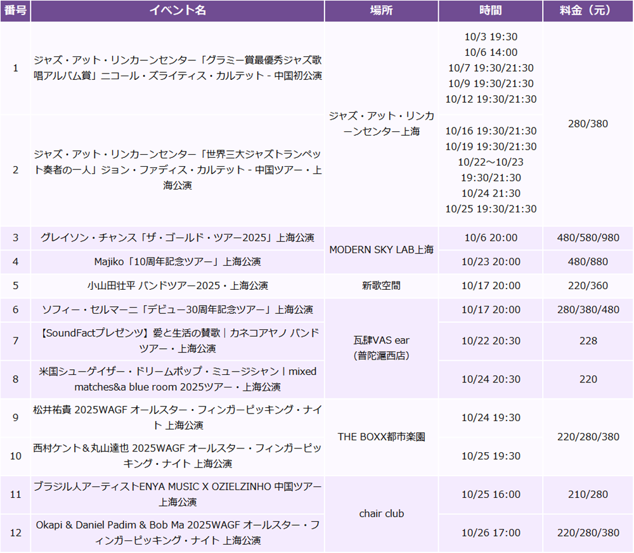This screenshot has width=634, height=553.
Task: Select the 料金（元） column header
Action: click(x=587, y=11)
